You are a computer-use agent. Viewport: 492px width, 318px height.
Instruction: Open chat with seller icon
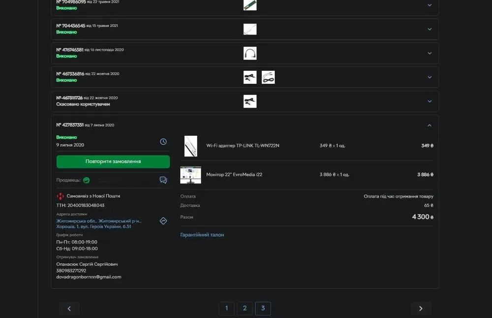tap(163, 180)
